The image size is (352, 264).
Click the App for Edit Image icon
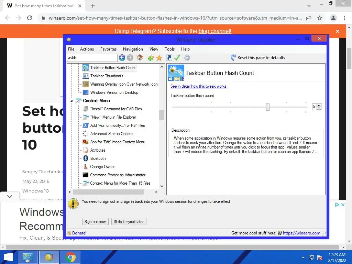(x=86, y=142)
